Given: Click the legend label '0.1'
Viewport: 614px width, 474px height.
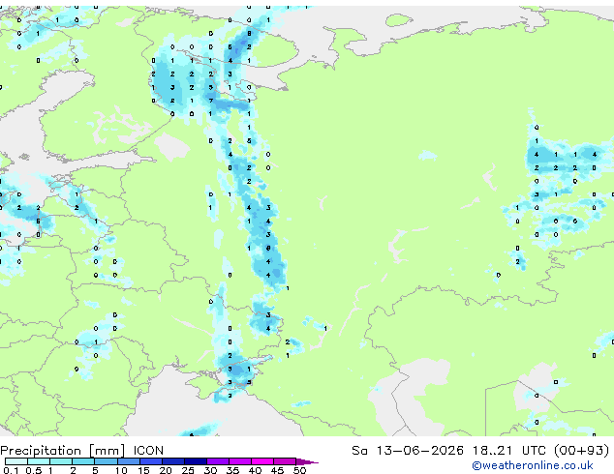Looking at the screenshot, I should pyautogui.click(x=11, y=470).
